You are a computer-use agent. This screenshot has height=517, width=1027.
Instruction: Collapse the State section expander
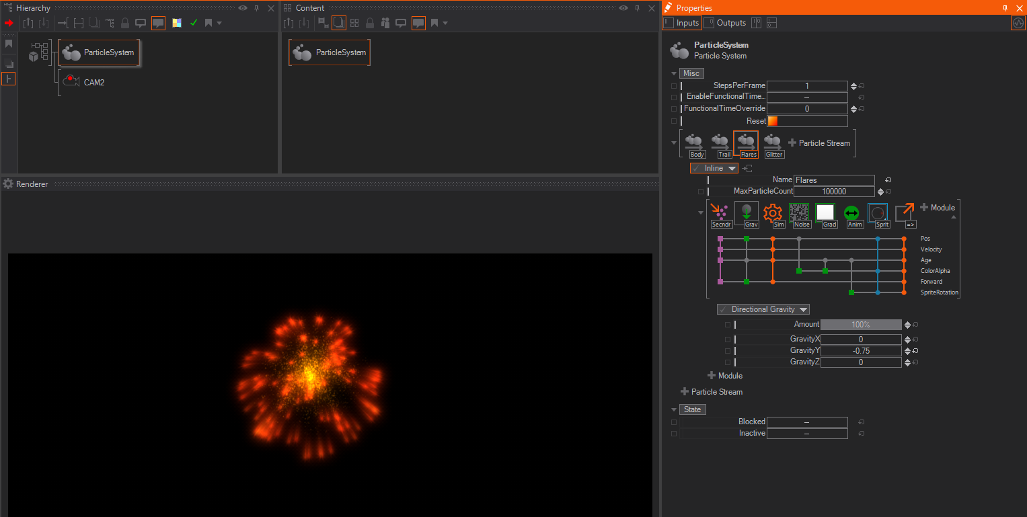pyautogui.click(x=674, y=409)
